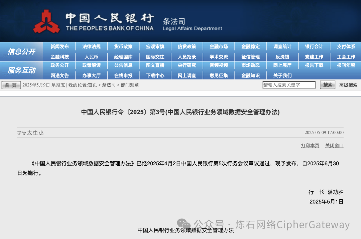361x239 pixels.
Task: Open 高级搜索 advanced search
Action: (x=348, y=85)
